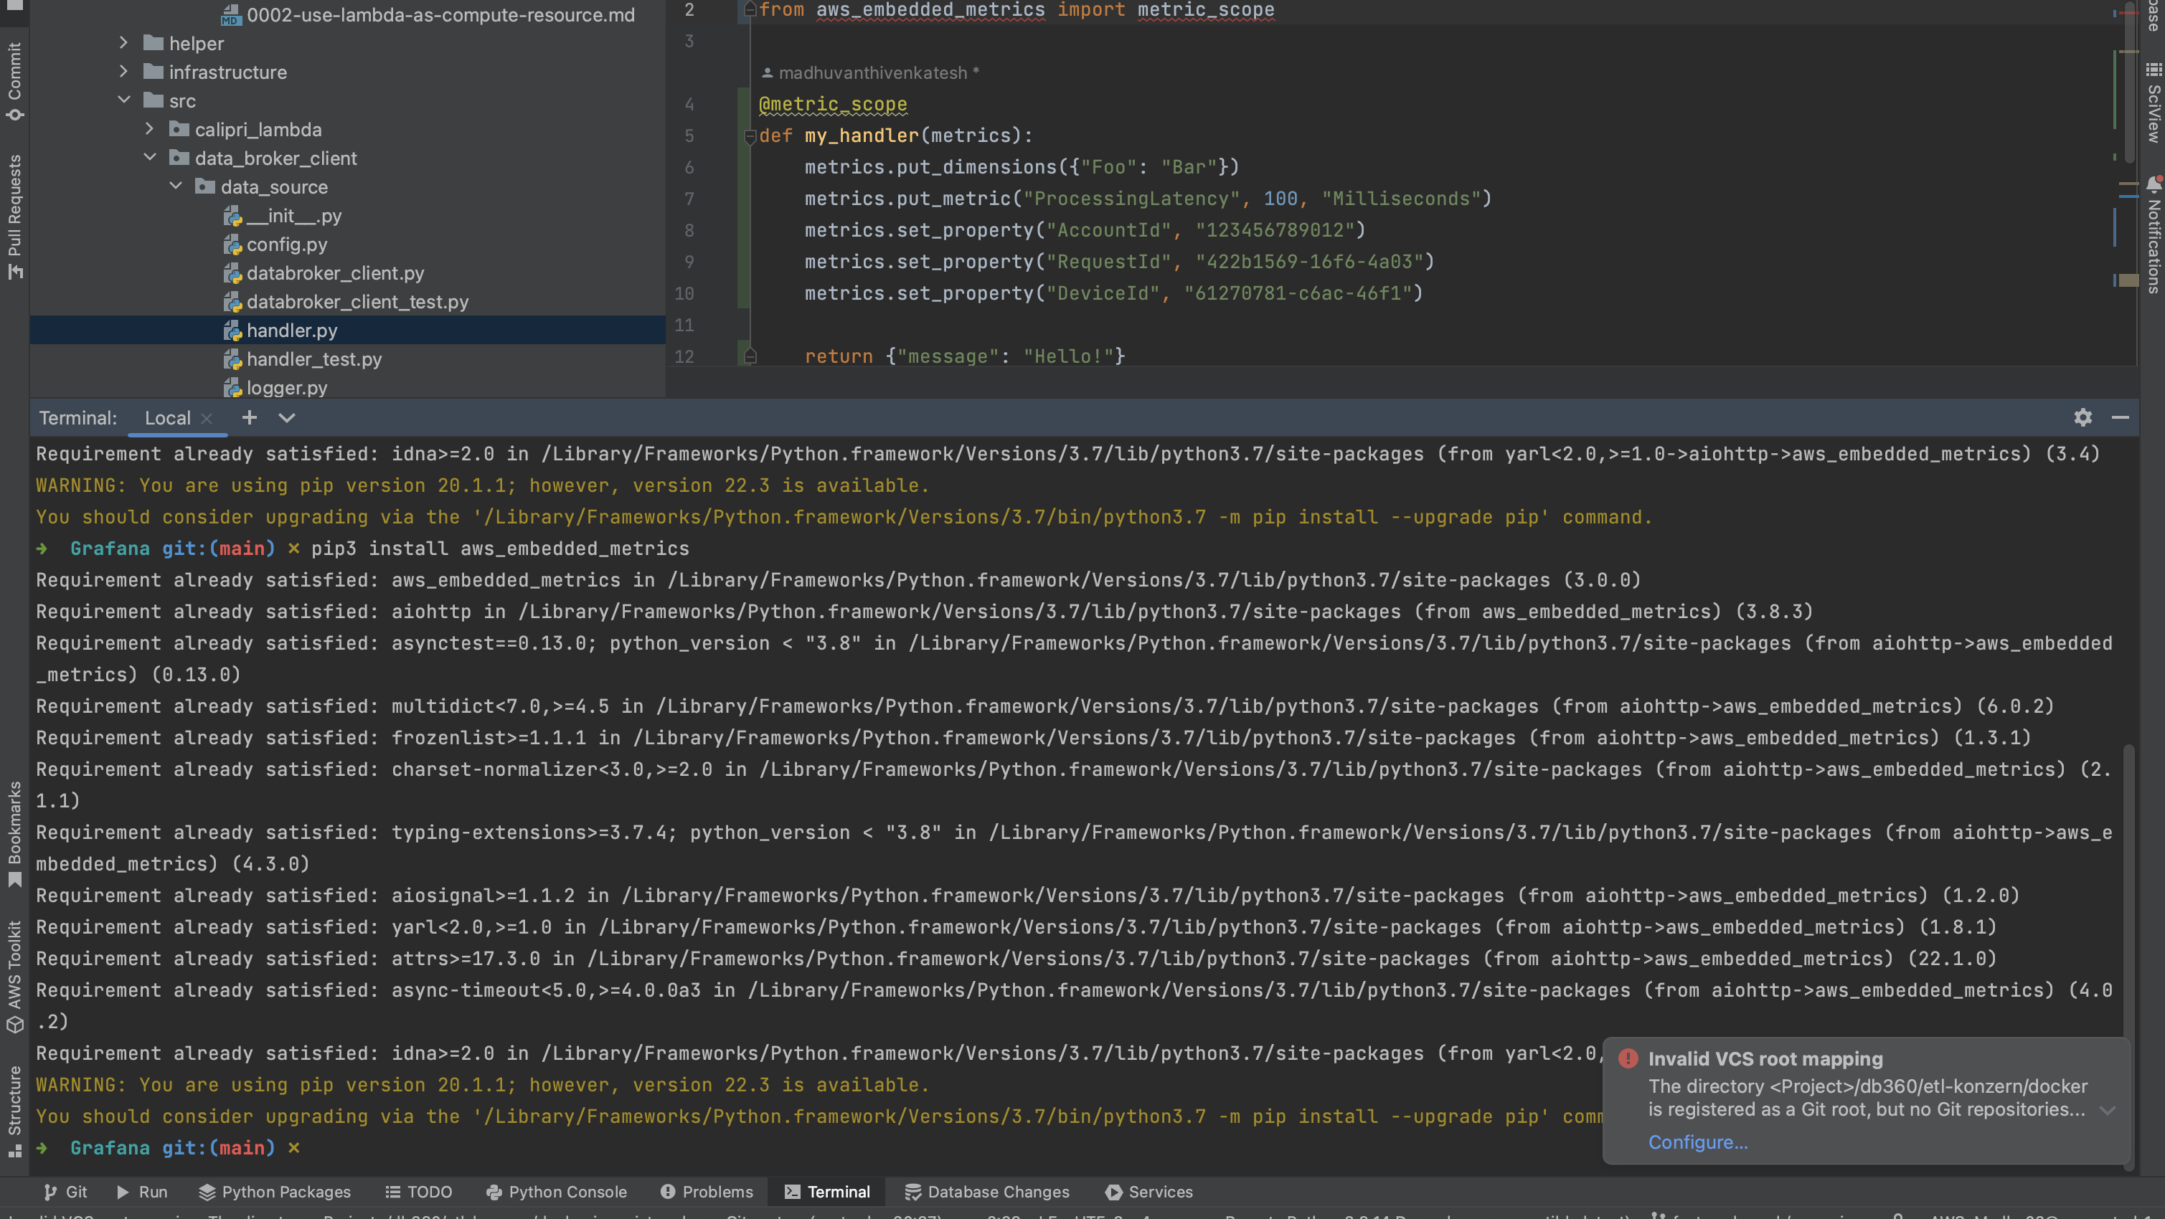Click the error icon in VCS notification
Viewport: 2165px width, 1219px height.
point(1628,1058)
